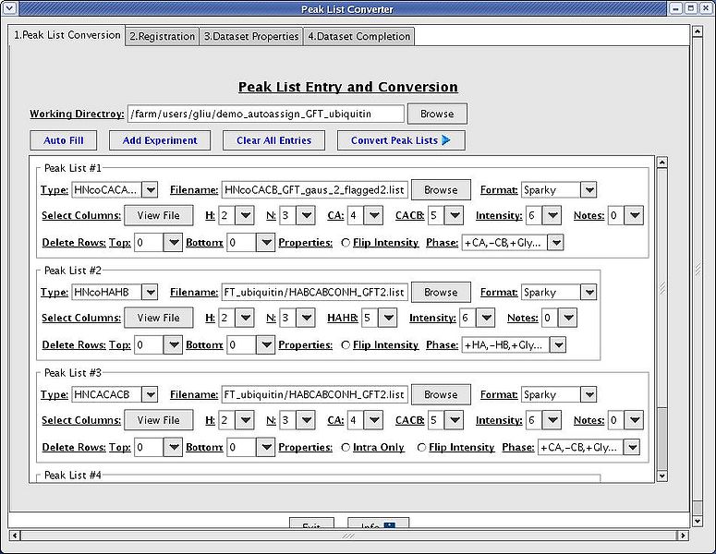The height and width of the screenshot is (554, 716).
Task: Click the Working Directory path field
Action: [266, 114]
